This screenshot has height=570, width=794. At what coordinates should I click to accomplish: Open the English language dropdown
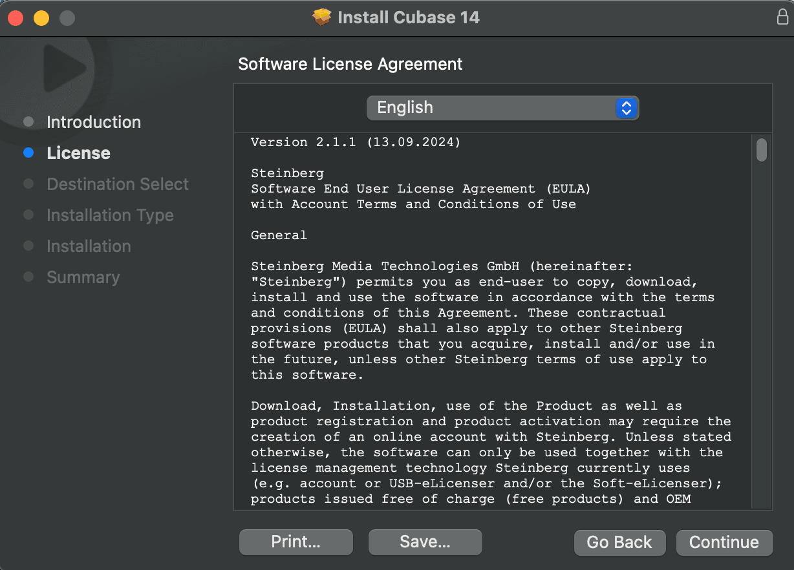click(x=502, y=108)
